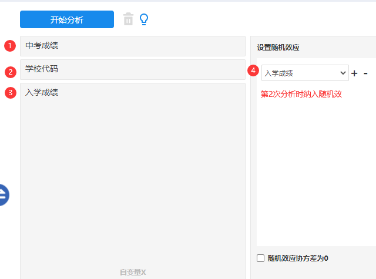
Task: Click the 自变量X placeholder label
Action: click(x=133, y=272)
